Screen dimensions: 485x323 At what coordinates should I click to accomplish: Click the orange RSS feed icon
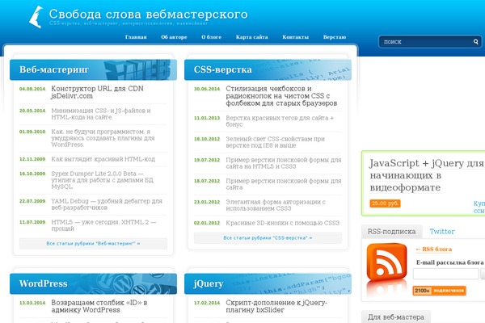386,262
